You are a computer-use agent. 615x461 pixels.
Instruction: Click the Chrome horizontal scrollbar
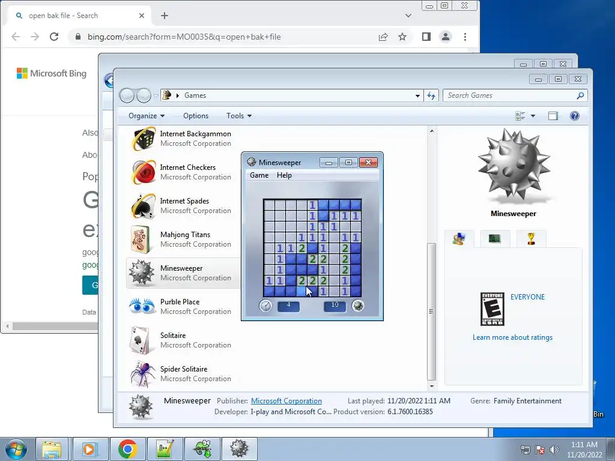coord(55,326)
